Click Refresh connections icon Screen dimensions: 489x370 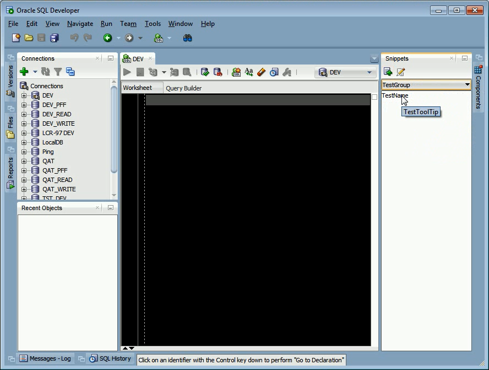[x=46, y=72]
